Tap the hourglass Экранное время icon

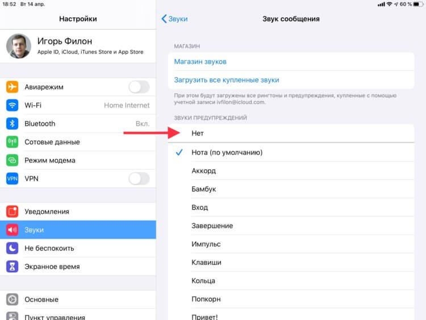(x=12, y=267)
